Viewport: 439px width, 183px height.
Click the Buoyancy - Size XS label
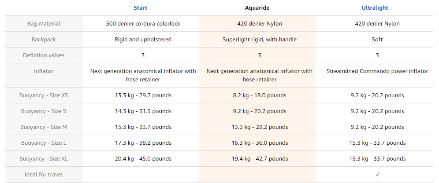coord(44,95)
